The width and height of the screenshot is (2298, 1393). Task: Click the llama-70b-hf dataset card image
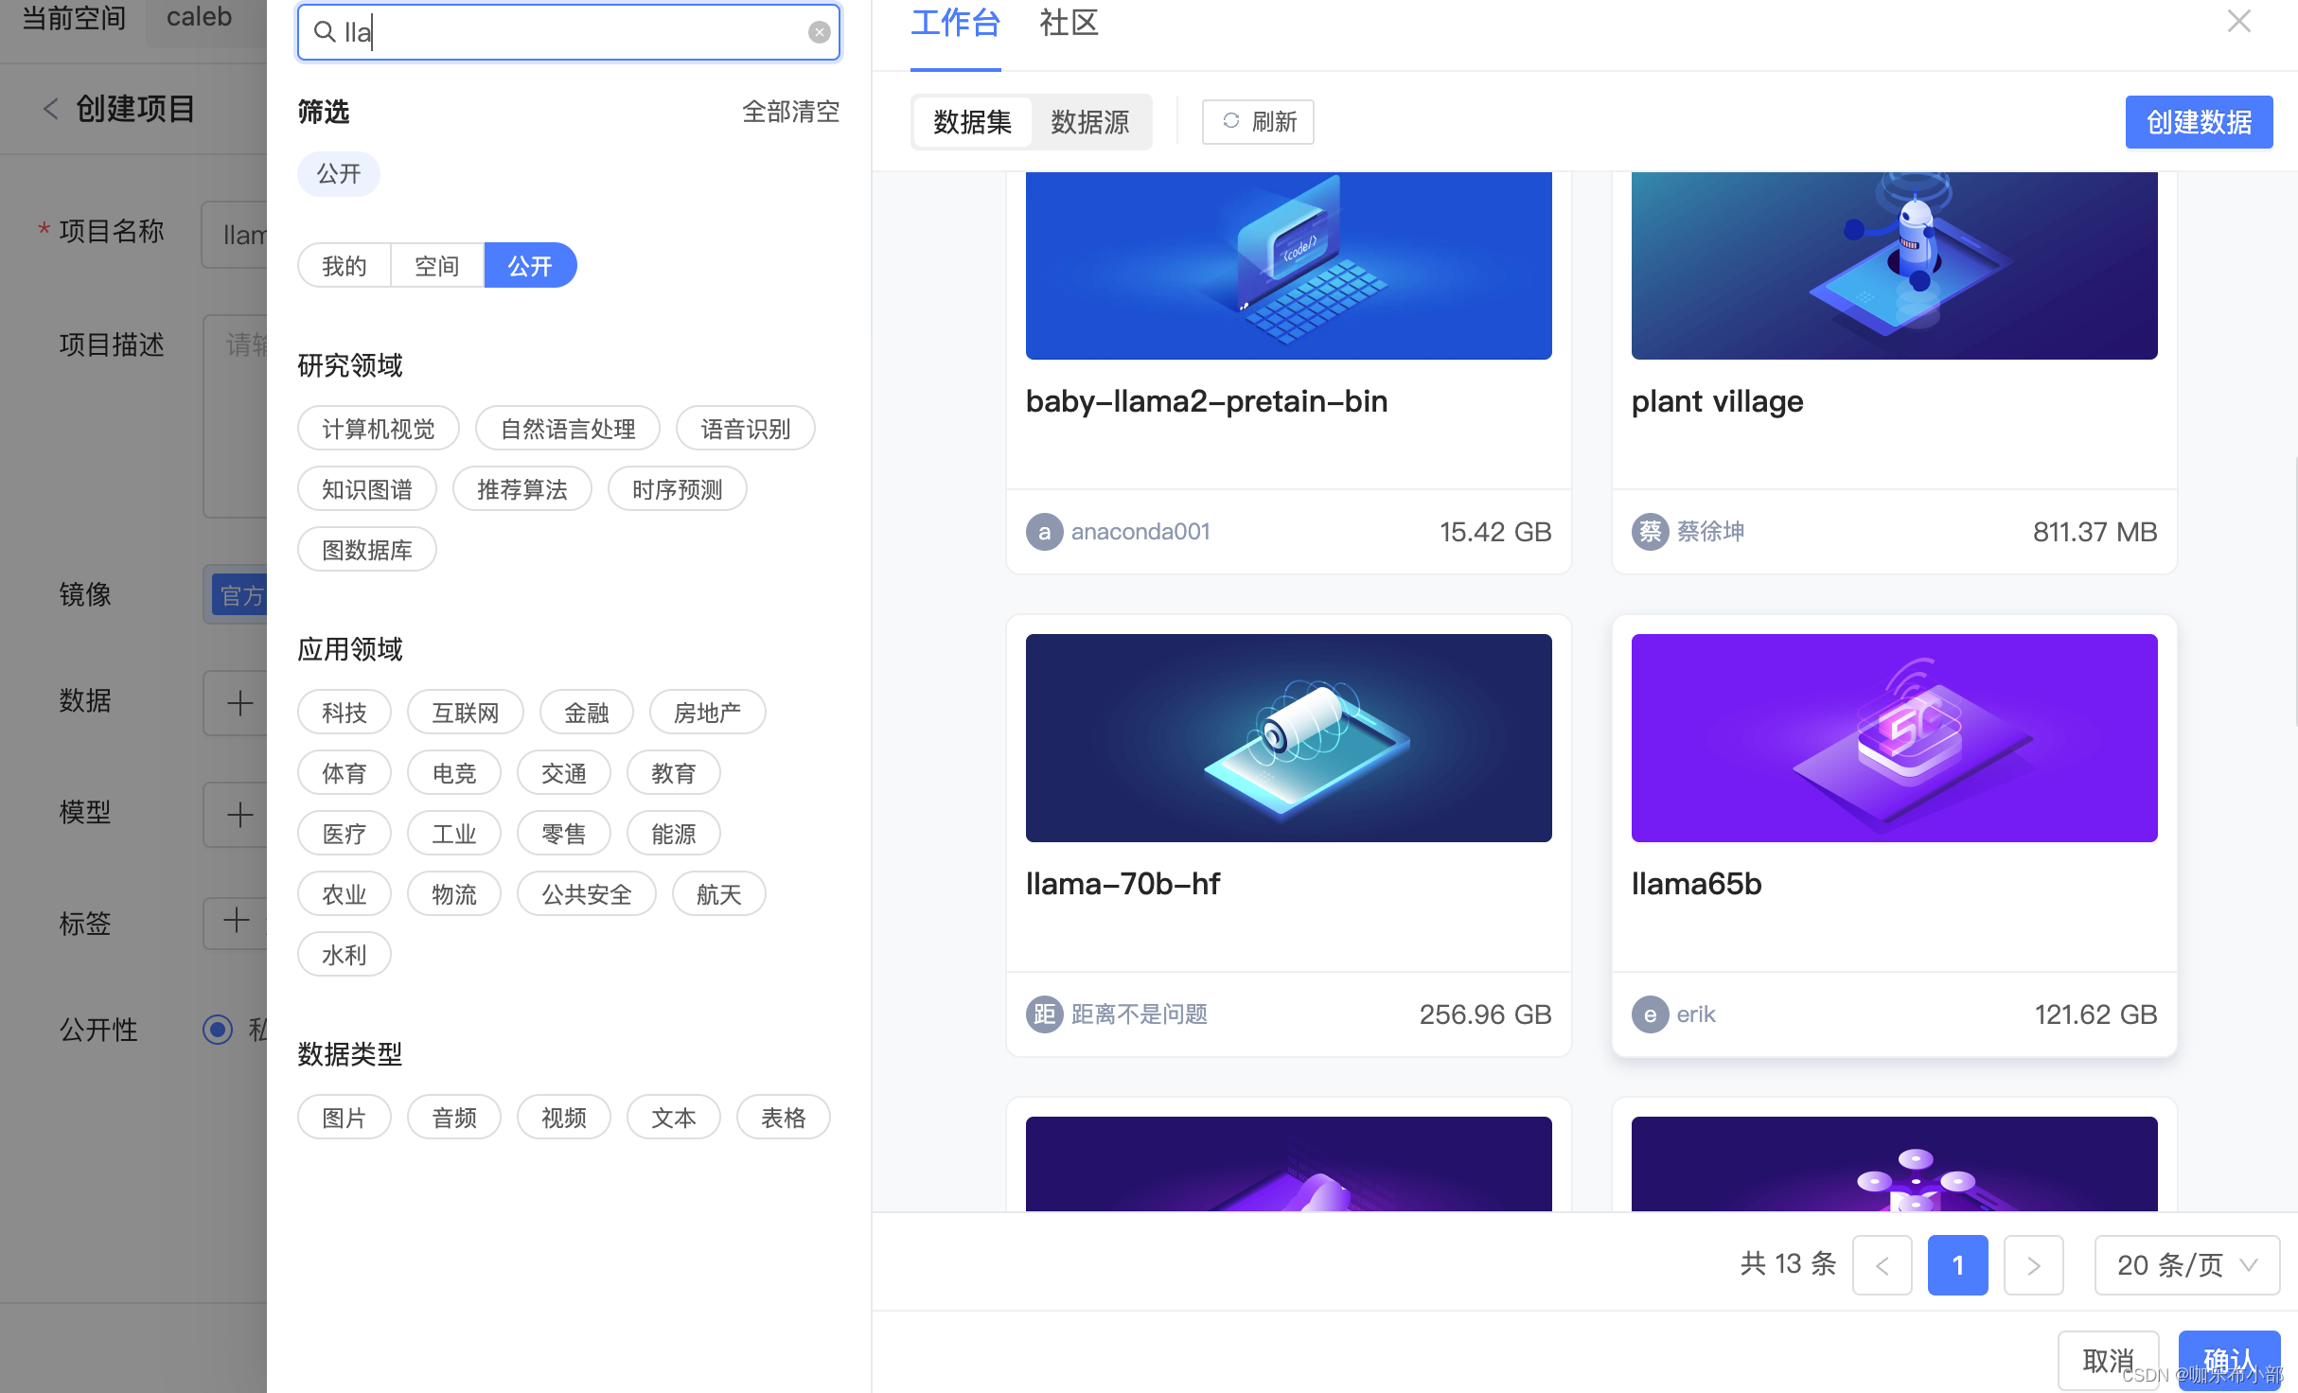1288,737
